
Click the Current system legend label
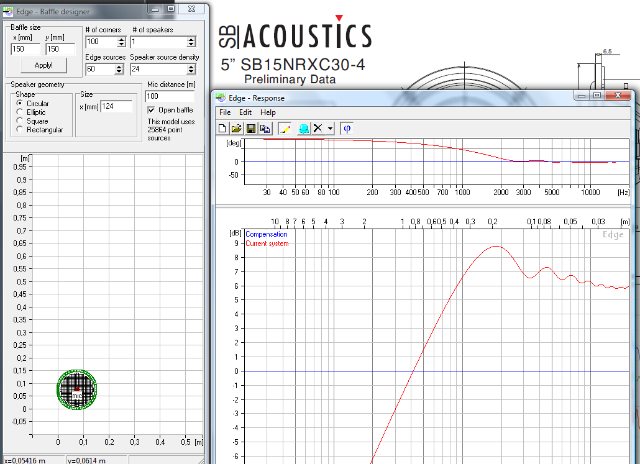(267, 243)
